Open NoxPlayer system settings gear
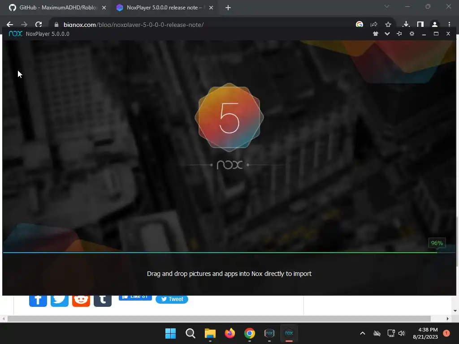The height and width of the screenshot is (344, 459). tap(412, 34)
